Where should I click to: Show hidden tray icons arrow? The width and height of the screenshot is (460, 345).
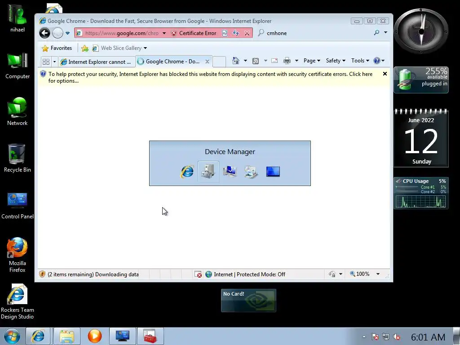[x=364, y=337]
